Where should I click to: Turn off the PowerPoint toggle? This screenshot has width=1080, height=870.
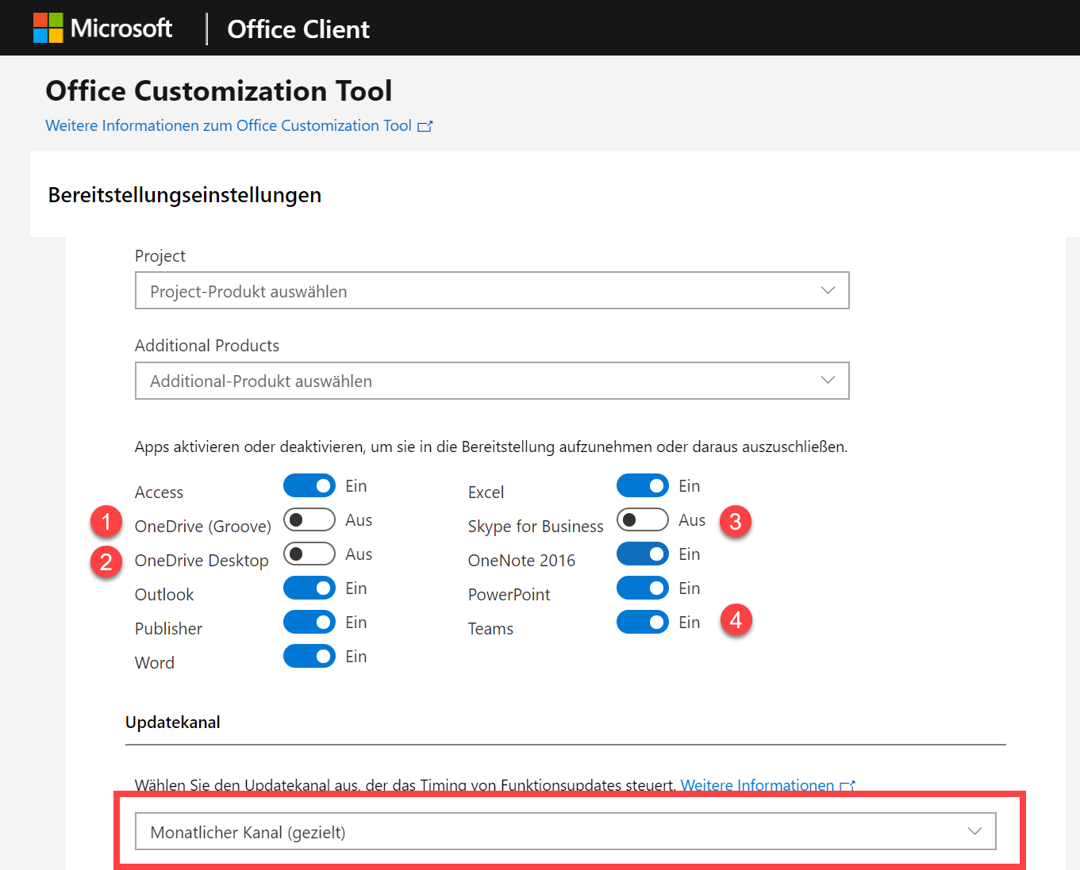pyautogui.click(x=643, y=588)
